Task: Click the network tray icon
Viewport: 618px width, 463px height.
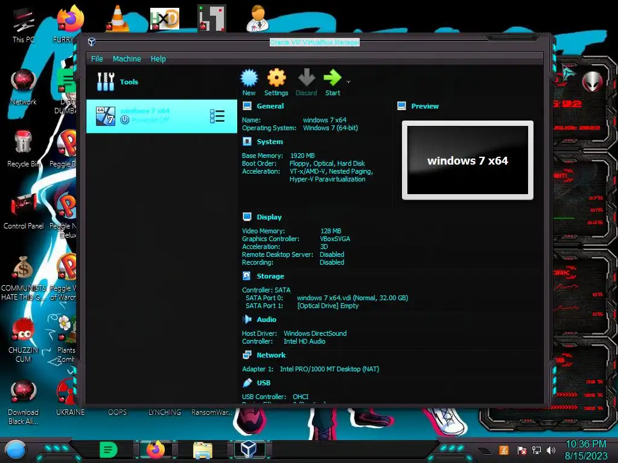Action: (536, 450)
